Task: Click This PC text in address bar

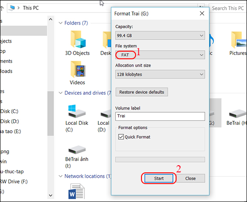Action: tap(31, 8)
